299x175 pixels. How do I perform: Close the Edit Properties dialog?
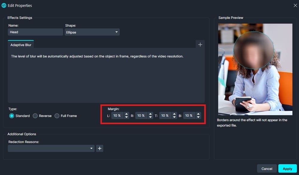pyautogui.click(x=295, y=5)
